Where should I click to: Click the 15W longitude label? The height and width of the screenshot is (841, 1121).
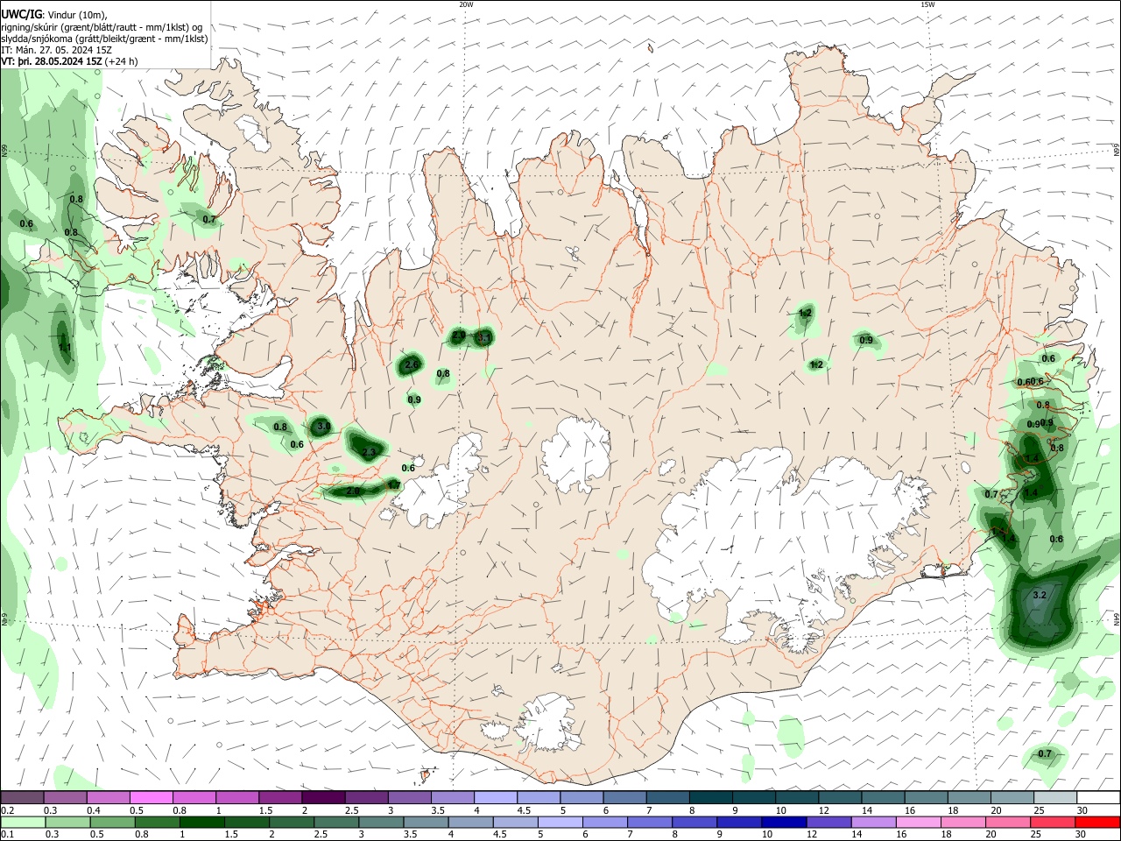[x=927, y=4]
